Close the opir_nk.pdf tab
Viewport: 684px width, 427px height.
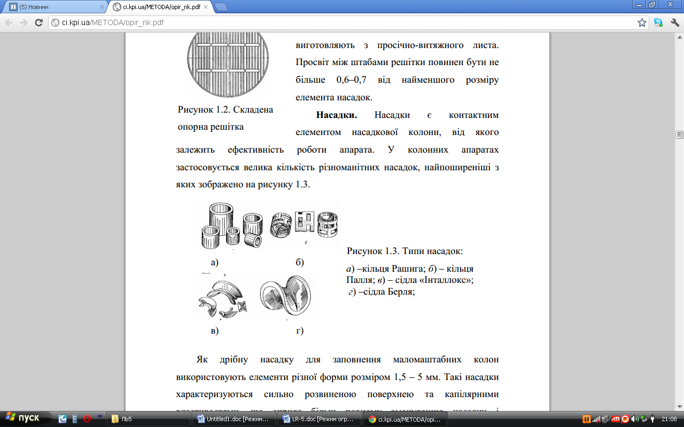pyautogui.click(x=205, y=7)
